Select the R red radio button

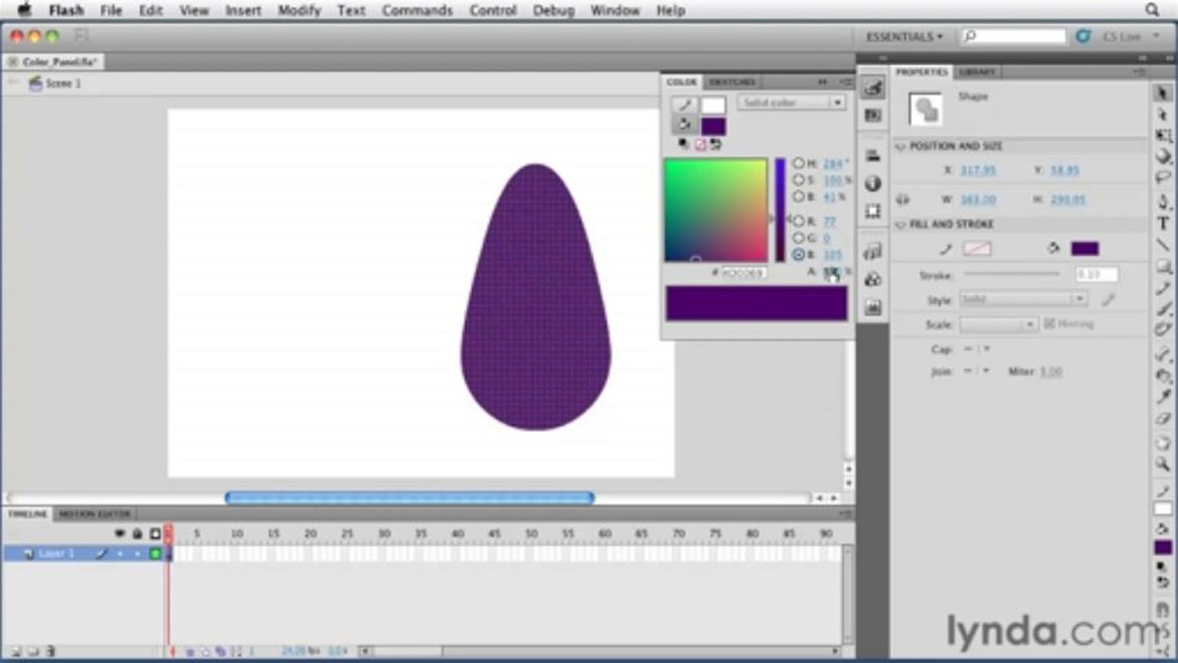799,221
